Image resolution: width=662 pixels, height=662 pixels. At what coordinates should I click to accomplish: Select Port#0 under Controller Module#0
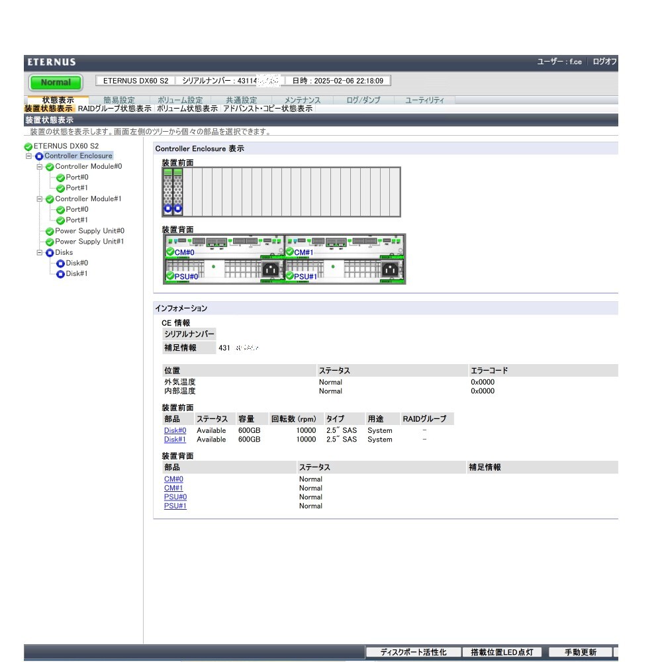point(77,177)
